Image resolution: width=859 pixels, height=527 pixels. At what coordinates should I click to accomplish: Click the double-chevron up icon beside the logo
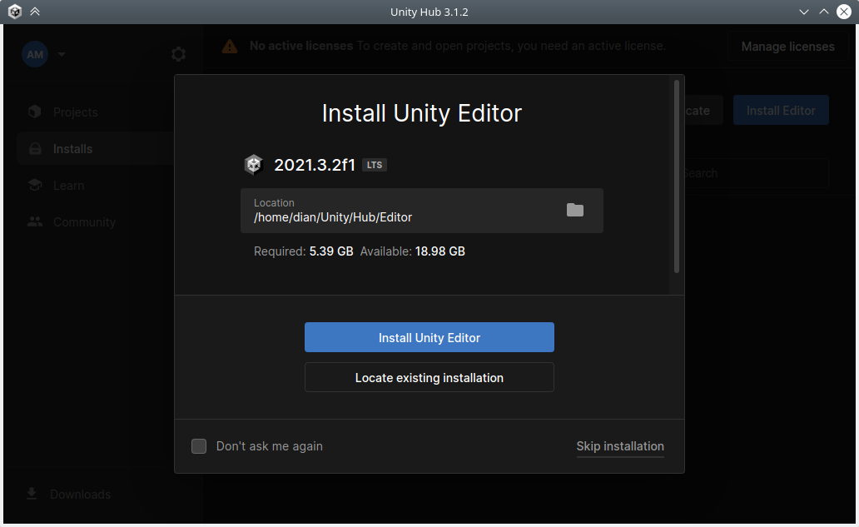click(35, 12)
